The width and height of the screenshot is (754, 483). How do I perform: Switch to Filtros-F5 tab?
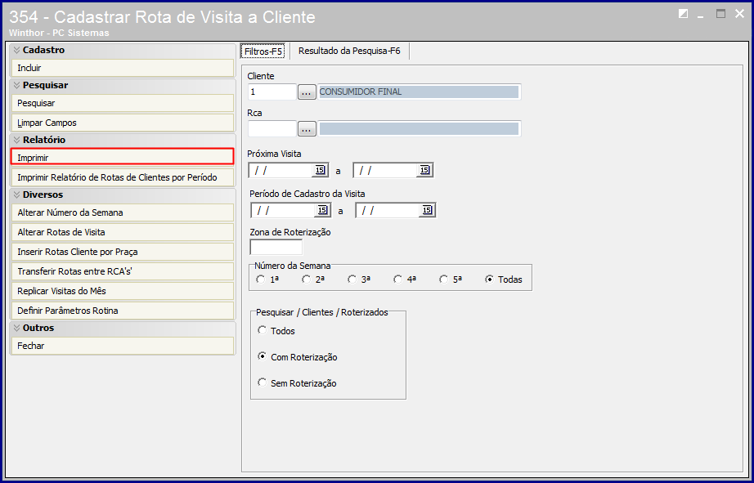tap(263, 51)
